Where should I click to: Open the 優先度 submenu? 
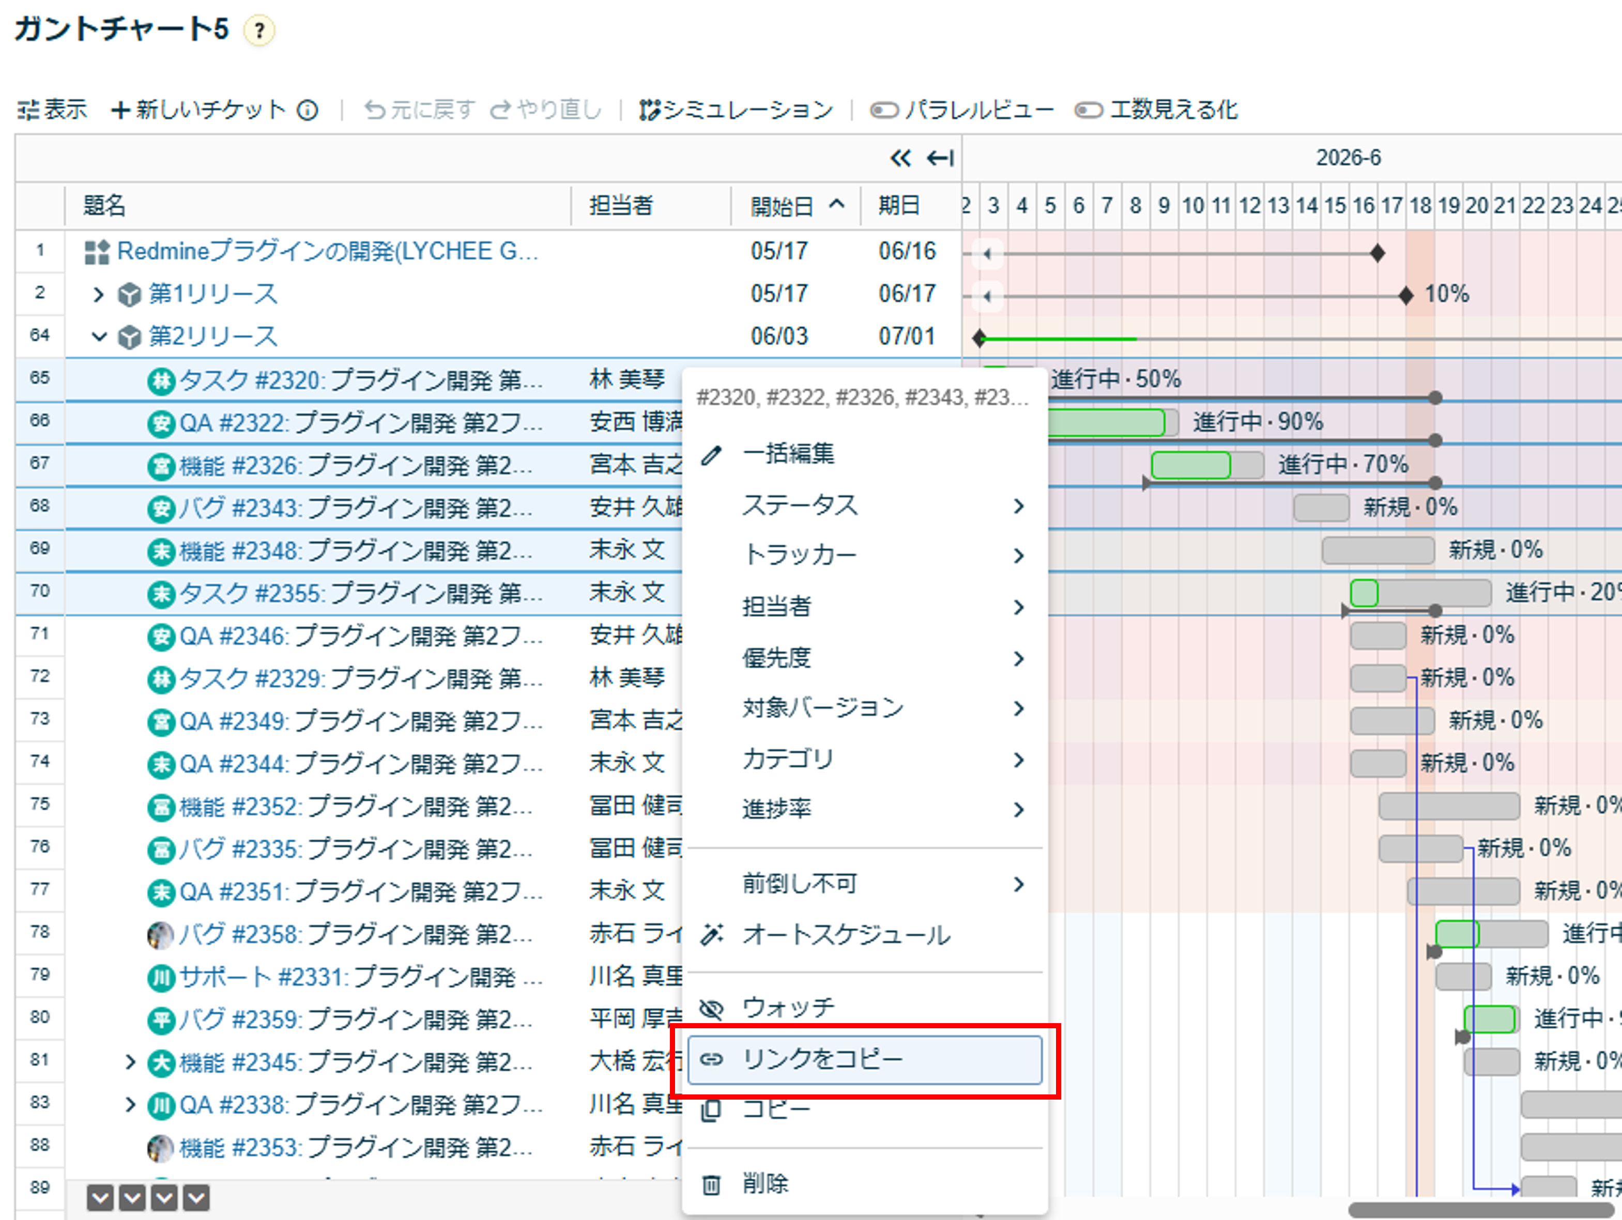coord(865,658)
